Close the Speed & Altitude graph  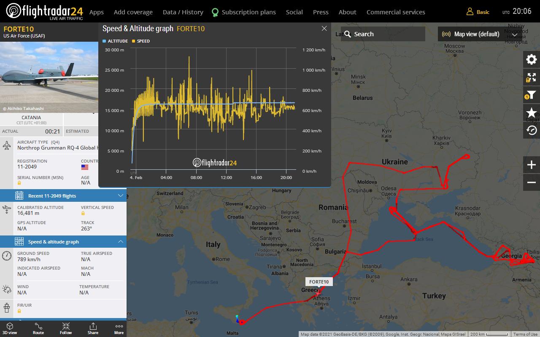tap(324, 28)
